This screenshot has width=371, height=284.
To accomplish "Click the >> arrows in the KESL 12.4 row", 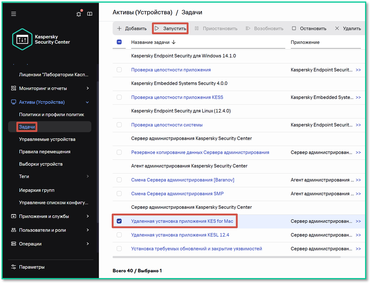I will (x=358, y=235).
